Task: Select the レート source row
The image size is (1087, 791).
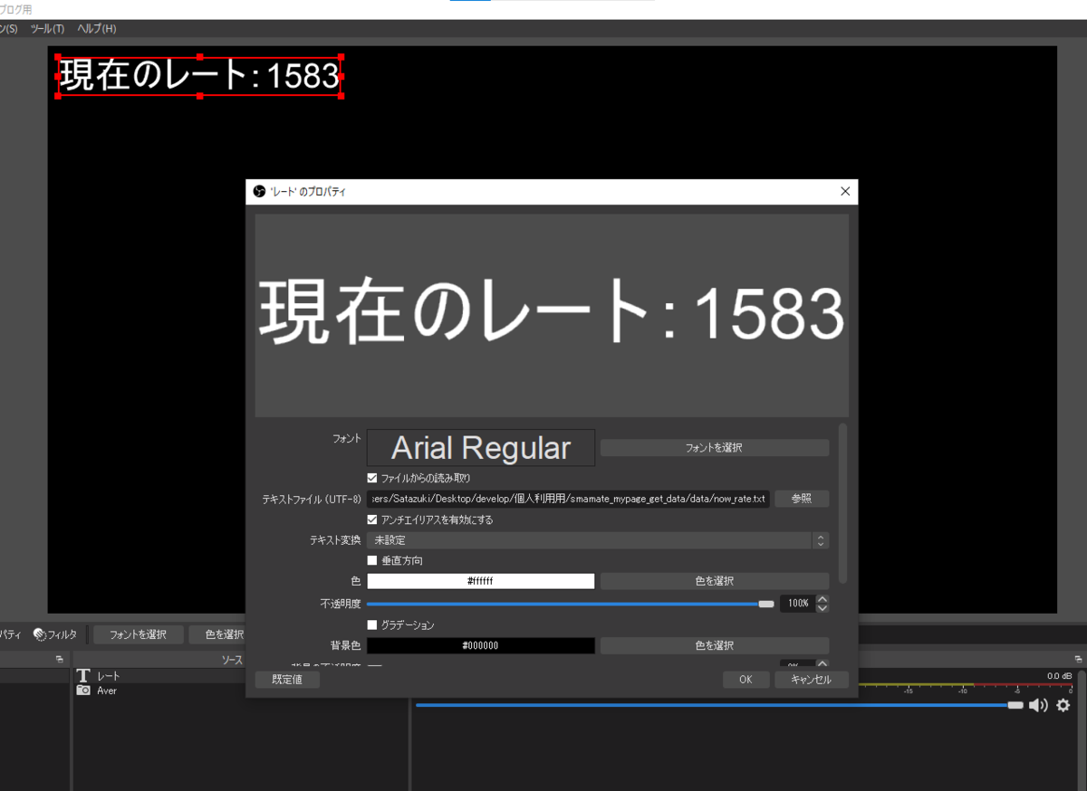Action: pyautogui.click(x=159, y=676)
